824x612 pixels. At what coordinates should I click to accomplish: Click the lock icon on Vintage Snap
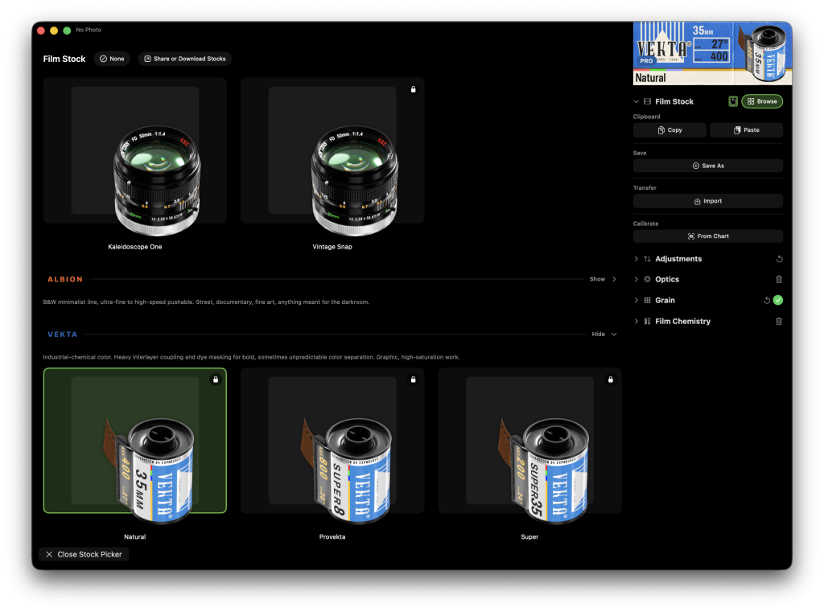pos(413,89)
